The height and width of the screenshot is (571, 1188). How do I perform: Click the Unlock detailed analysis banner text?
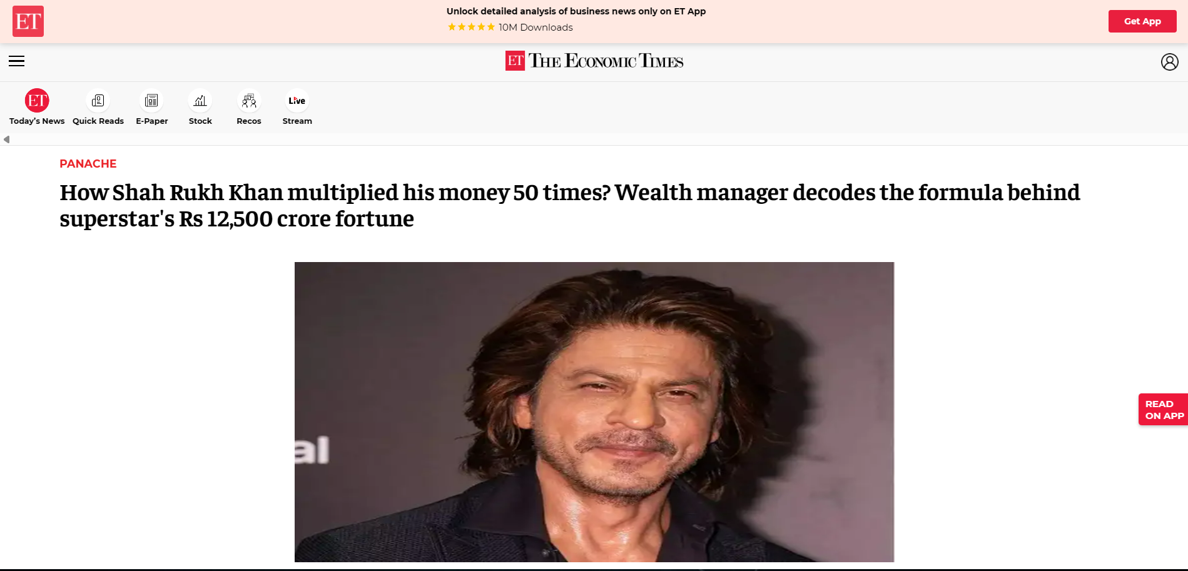[576, 11]
